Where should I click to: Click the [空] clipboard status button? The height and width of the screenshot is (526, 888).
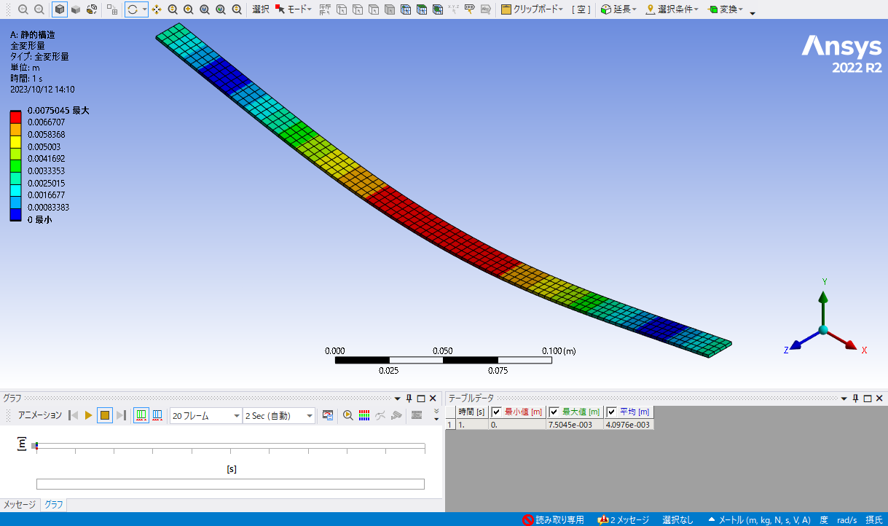pyautogui.click(x=581, y=9)
